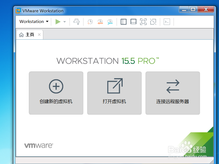
Task: Take a snapshot of the virtual machine
Action: tap(90, 22)
